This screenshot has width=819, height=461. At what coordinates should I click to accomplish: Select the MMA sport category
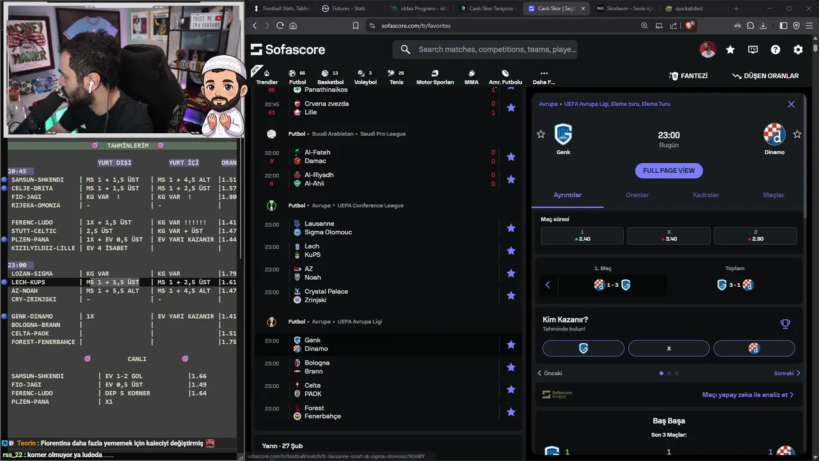(472, 77)
